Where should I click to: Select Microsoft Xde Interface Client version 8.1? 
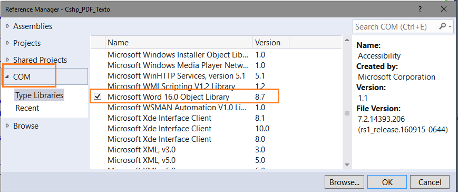(216, 118)
